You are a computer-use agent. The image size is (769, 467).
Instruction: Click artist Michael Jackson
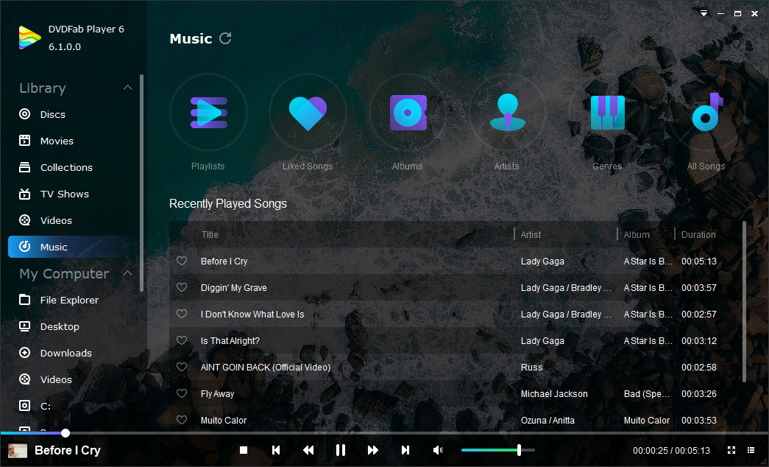coord(554,394)
